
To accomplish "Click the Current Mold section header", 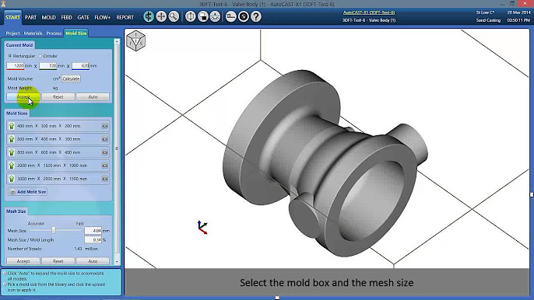I will (x=19, y=45).
